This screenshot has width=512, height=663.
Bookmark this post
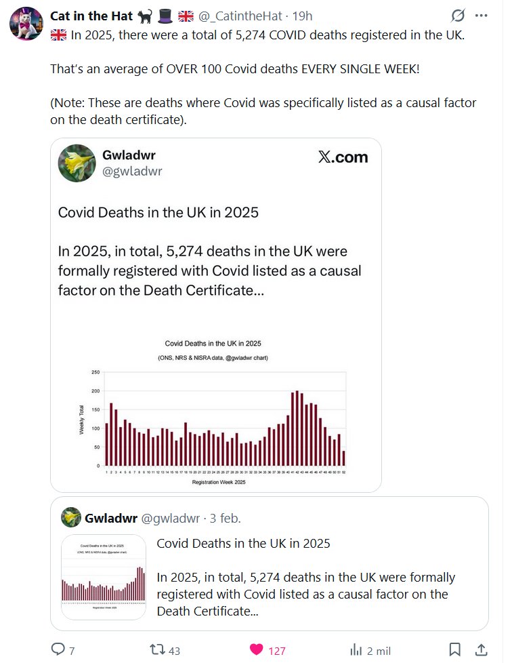coord(455,649)
